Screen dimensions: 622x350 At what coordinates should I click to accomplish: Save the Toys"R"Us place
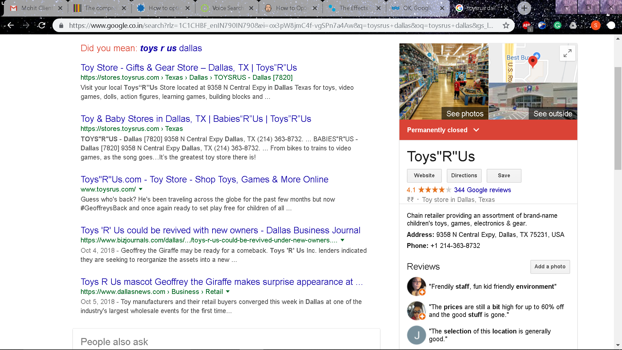click(x=504, y=176)
